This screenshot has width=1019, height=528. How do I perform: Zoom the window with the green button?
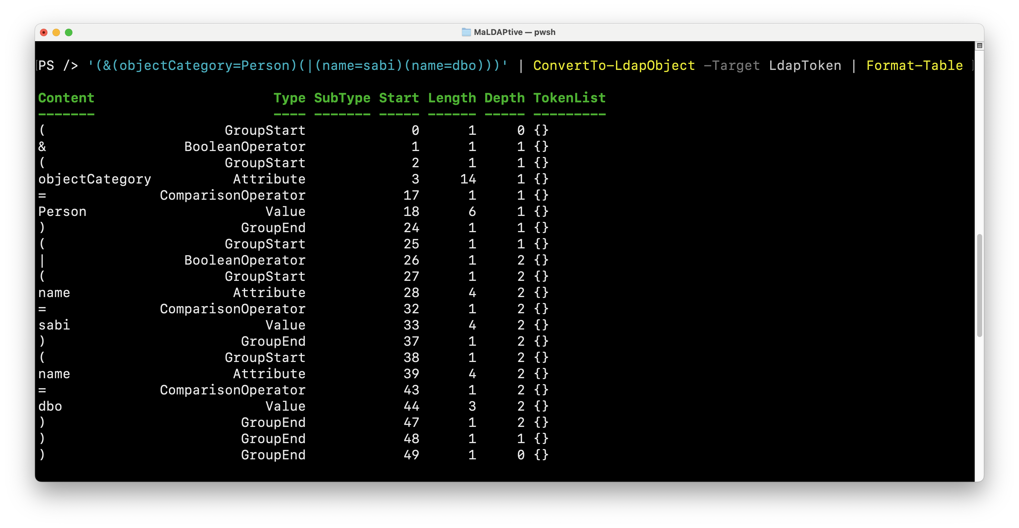pos(69,32)
